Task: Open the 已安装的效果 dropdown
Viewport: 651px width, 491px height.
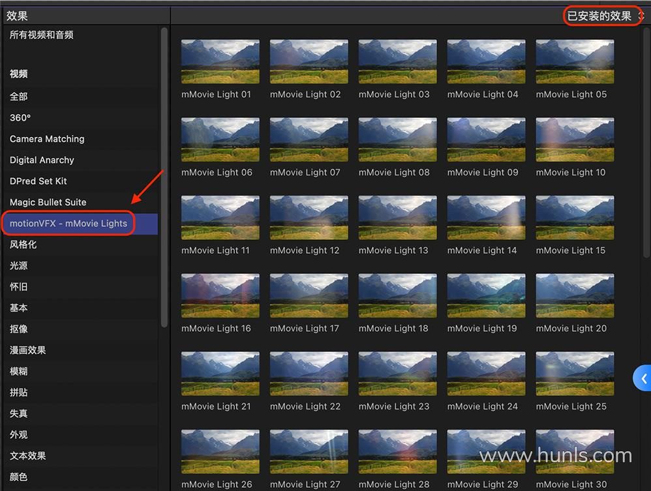Action: tap(605, 16)
